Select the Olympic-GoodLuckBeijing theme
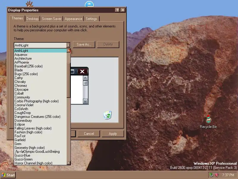Viewport: 238px width, 179px height. point(40,152)
